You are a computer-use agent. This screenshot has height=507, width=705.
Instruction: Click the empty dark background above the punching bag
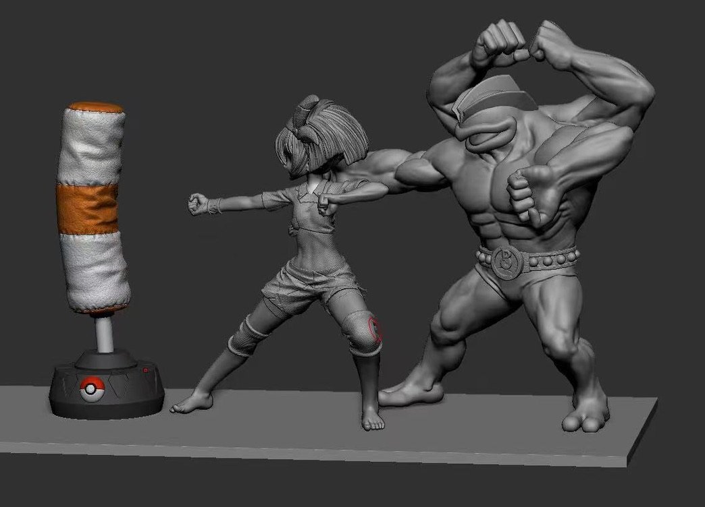click(95, 47)
